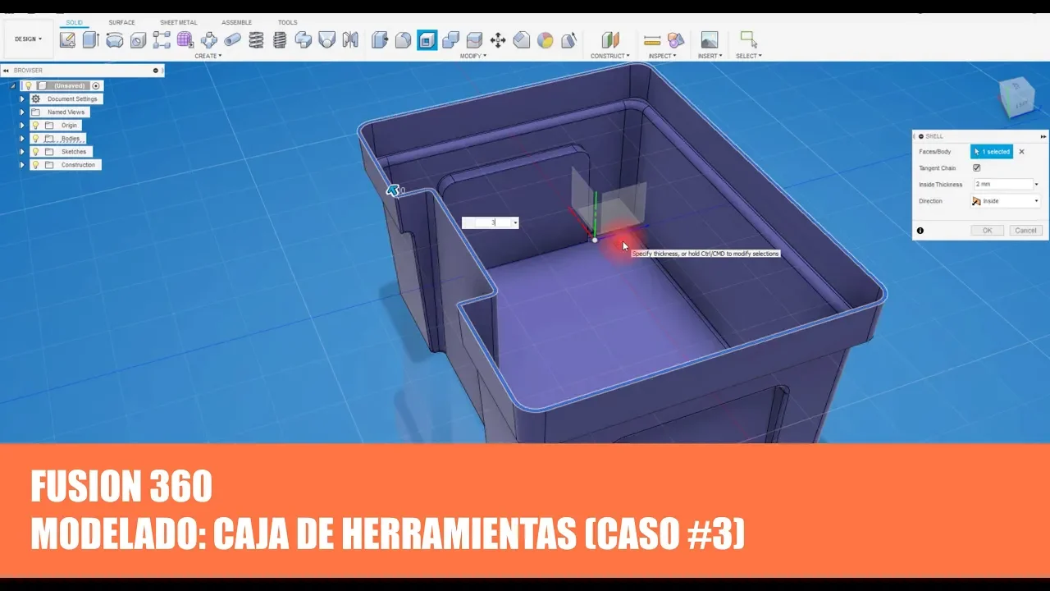Select the Offset Plane construct tool
This screenshot has height=591, width=1050.
coord(609,39)
